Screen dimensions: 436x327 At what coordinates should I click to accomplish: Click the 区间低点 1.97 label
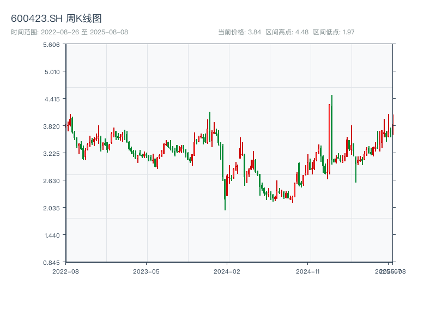334,32
